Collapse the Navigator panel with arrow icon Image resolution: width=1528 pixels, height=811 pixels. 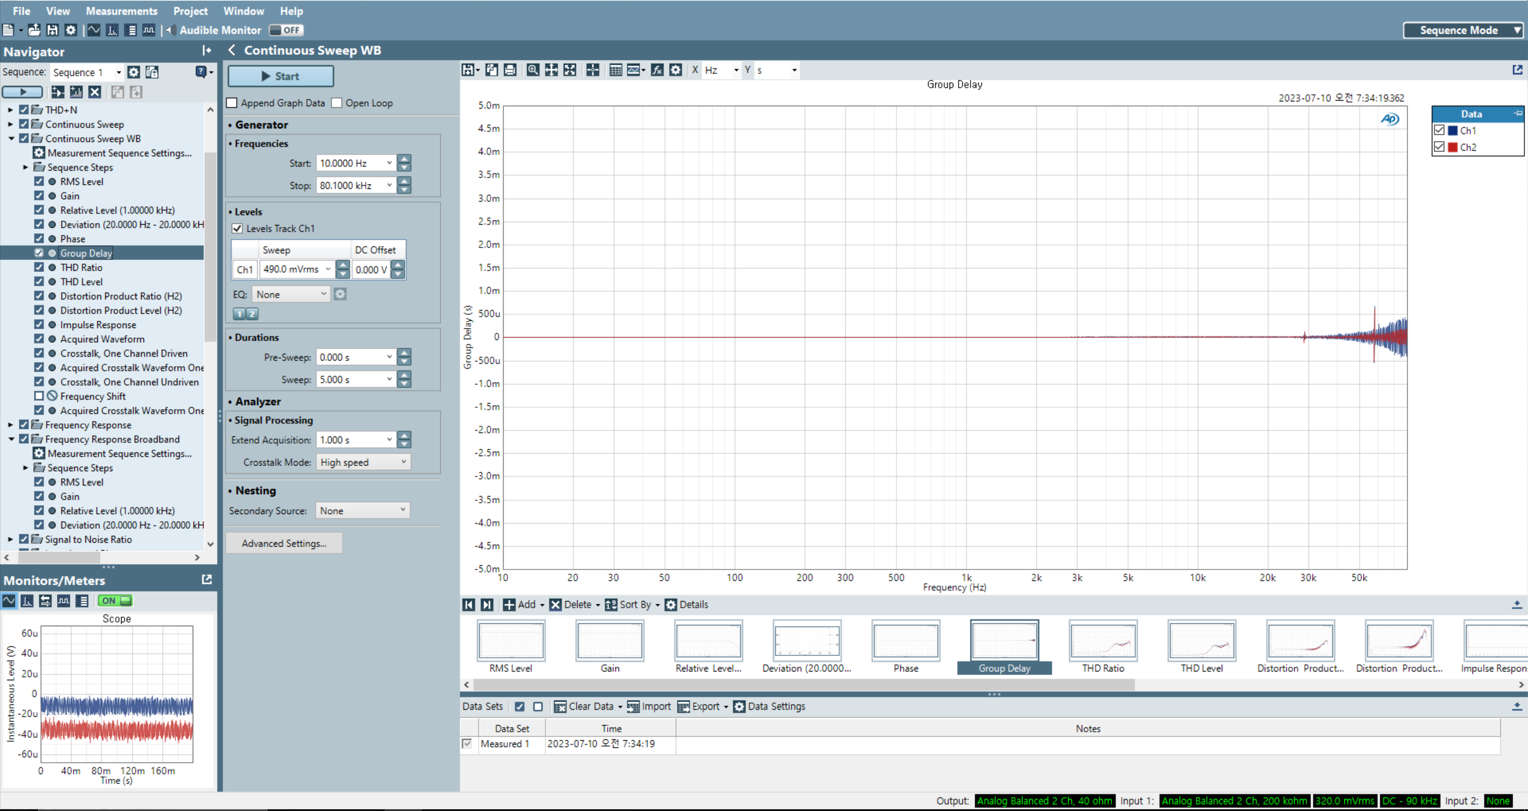pos(207,51)
